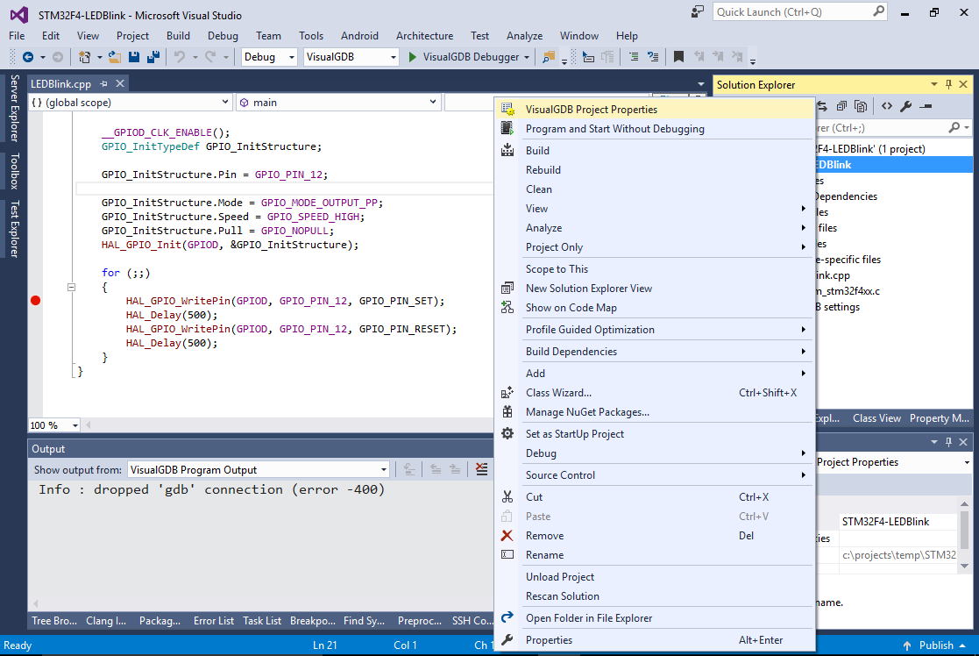Click the Undo arrow icon
Viewport: 979px width, 656px height.
180,57
